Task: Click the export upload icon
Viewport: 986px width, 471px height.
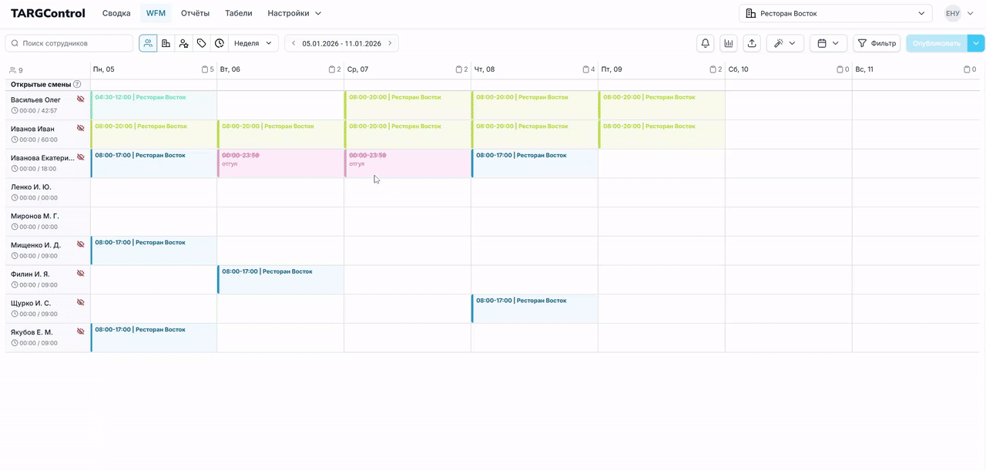Action: [x=752, y=43]
